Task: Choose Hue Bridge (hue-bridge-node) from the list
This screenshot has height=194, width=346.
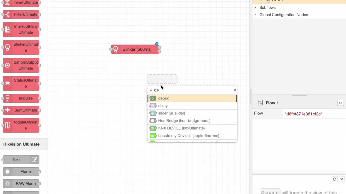Action: click(x=192, y=121)
